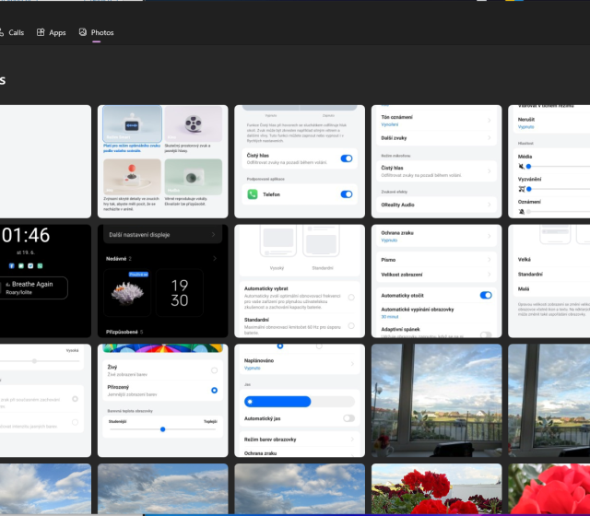
Task: Click the film reel sound mode icon
Action: (194, 123)
